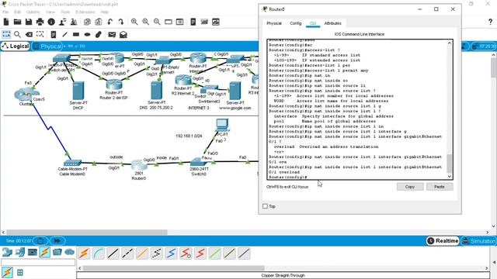Undo last action in toolbar
The image size is (497, 279).
click(x=109, y=22)
